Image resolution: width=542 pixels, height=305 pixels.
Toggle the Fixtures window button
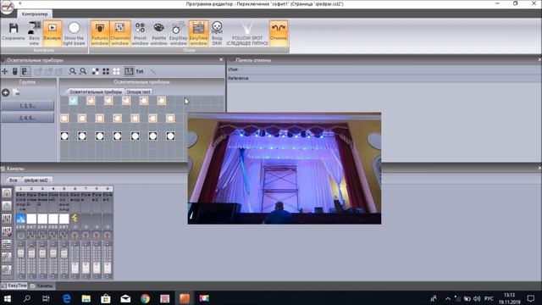click(100, 33)
